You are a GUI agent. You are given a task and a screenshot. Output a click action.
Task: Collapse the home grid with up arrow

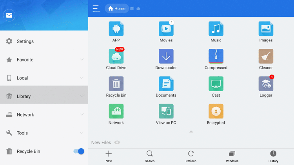191,131
